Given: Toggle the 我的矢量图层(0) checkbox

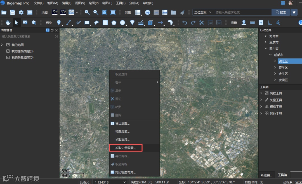Looking at the screenshot, I should (x=8, y=58).
